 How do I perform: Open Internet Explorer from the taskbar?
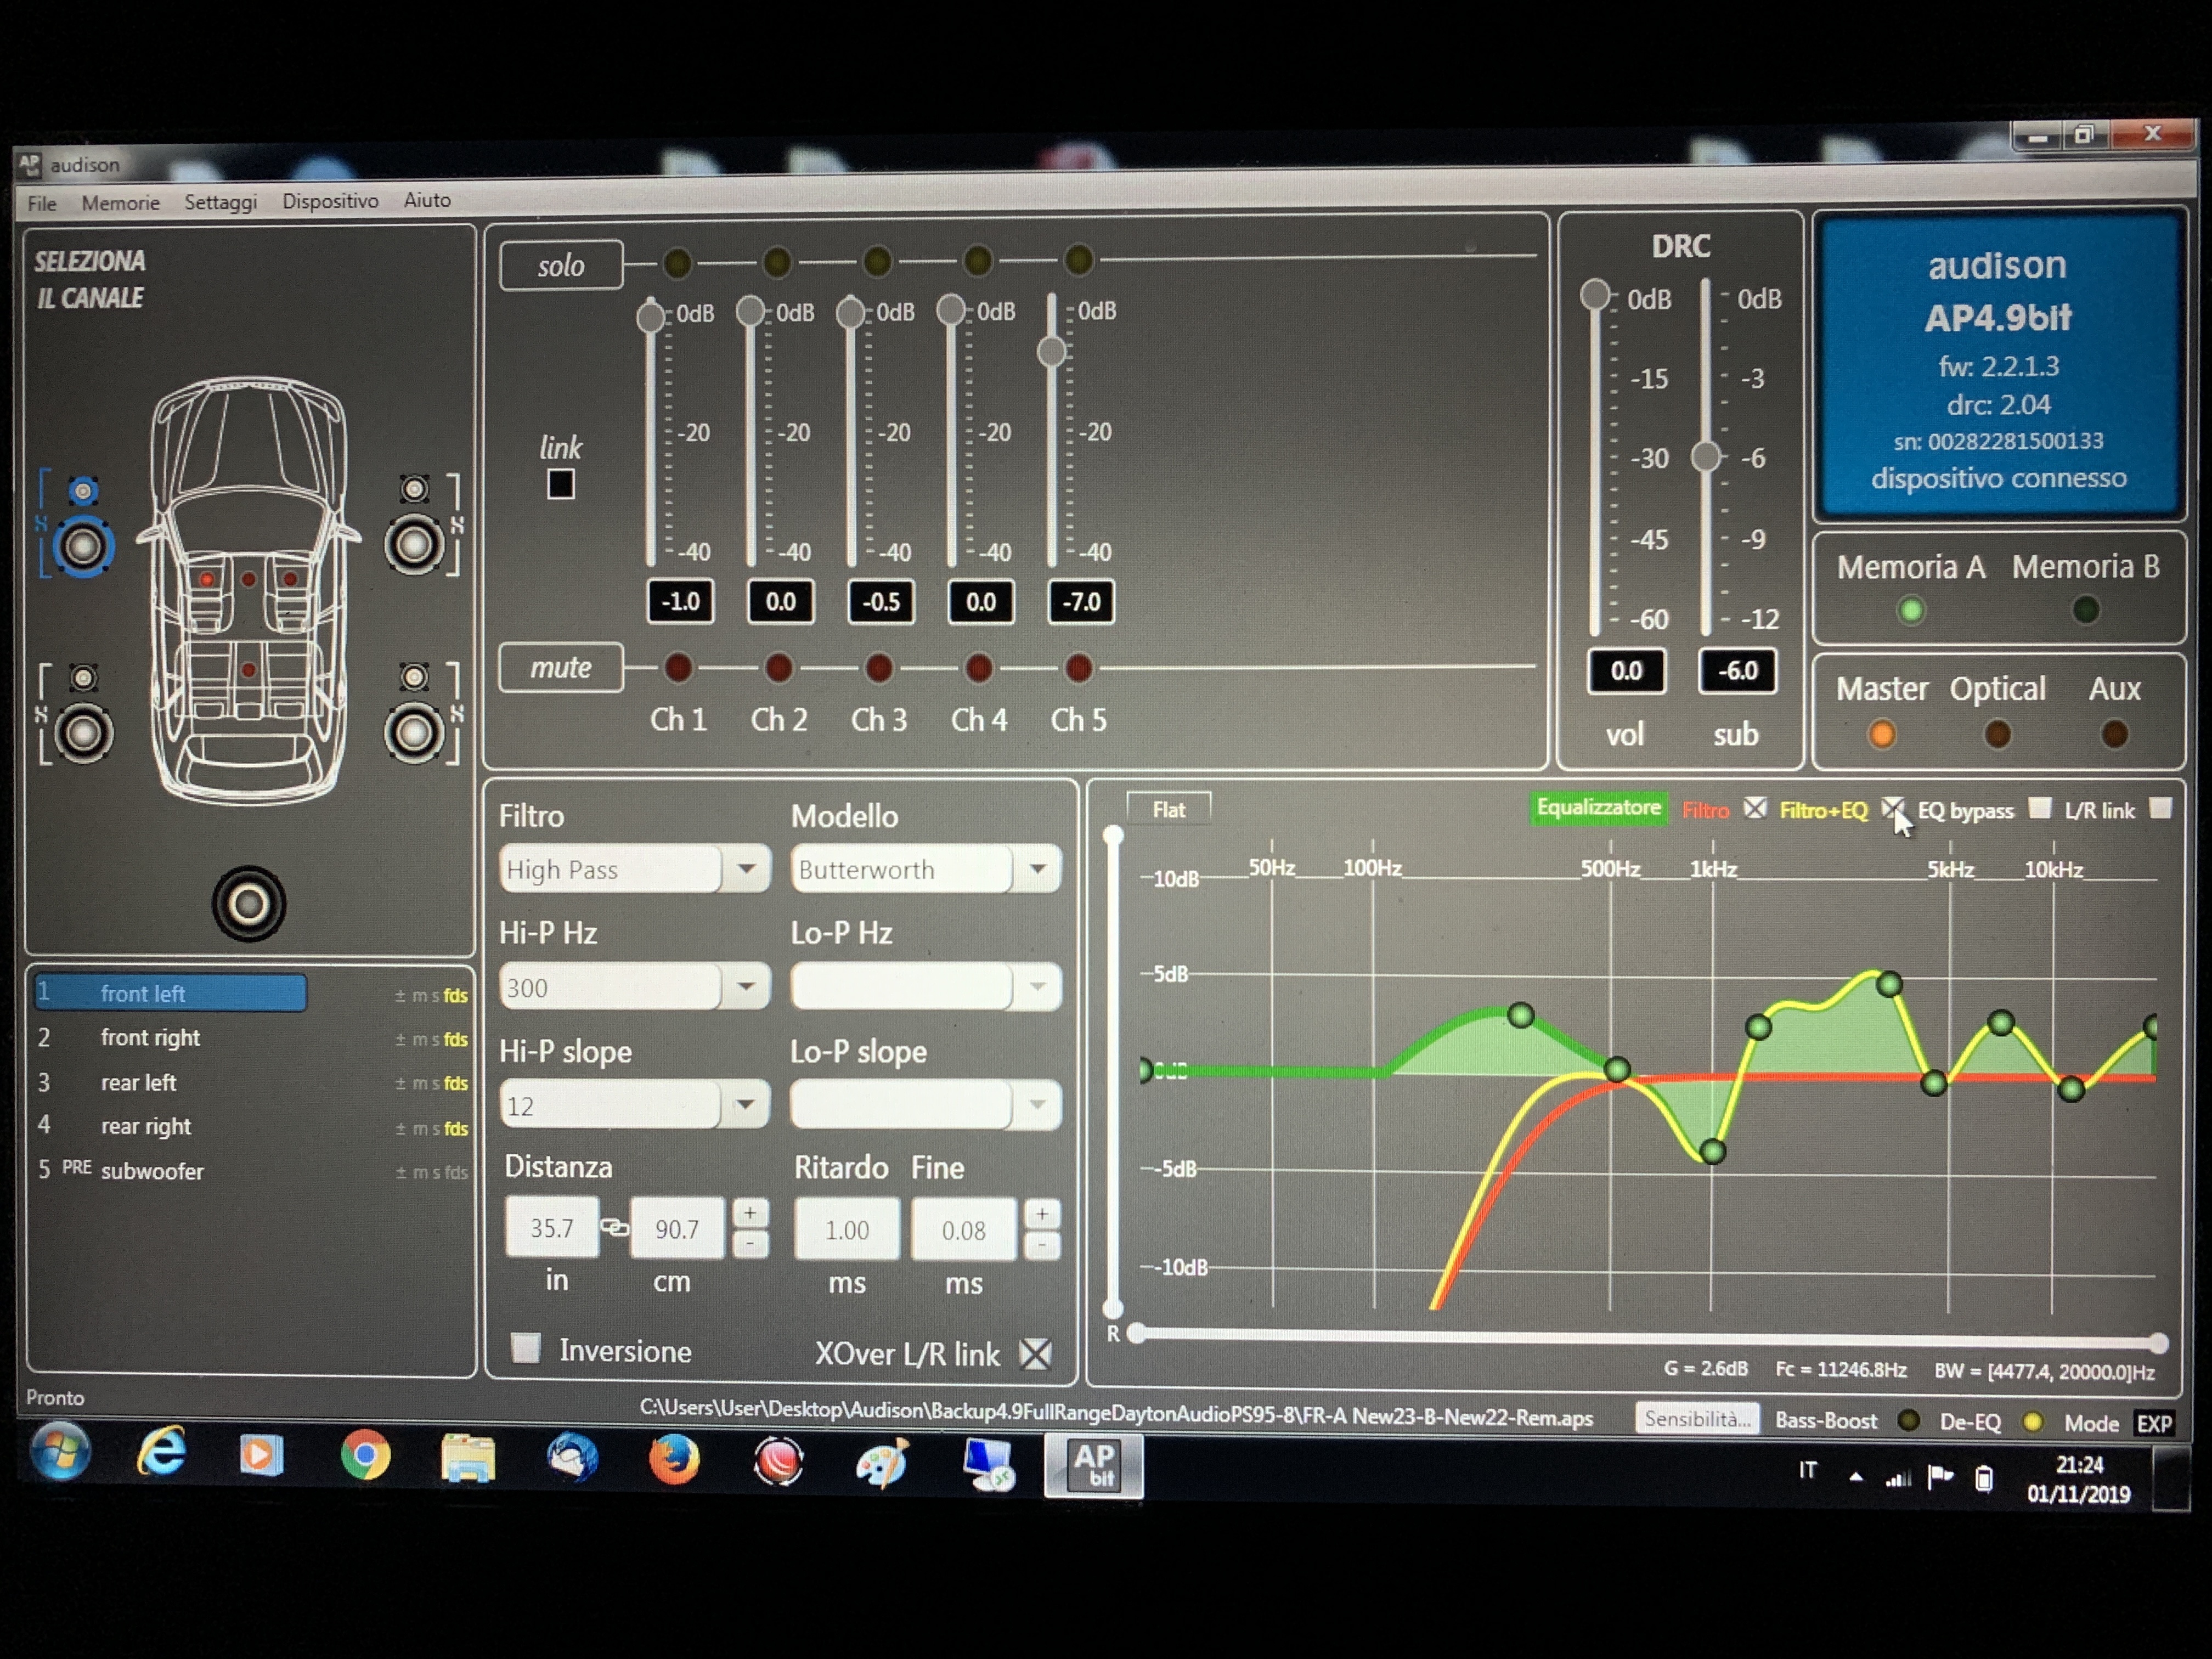[x=162, y=1452]
